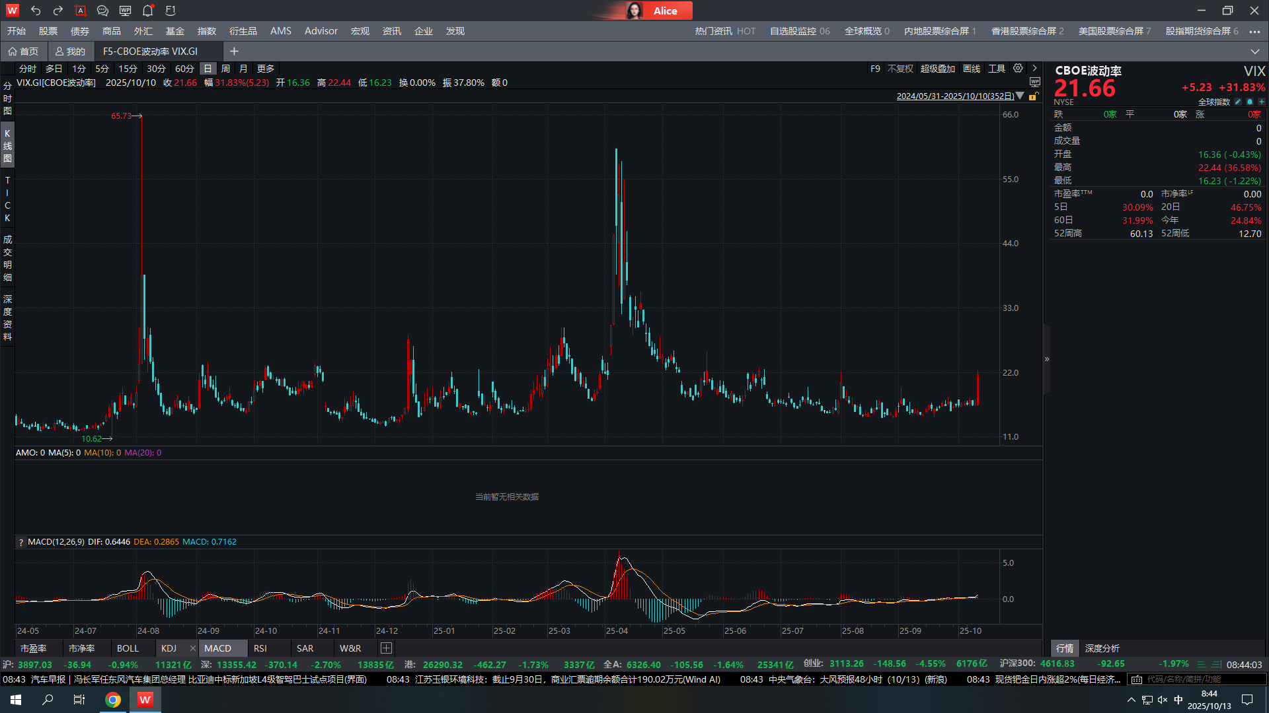Open the chat messages icon
Screen dimensions: 1269x713
[x=102, y=11]
